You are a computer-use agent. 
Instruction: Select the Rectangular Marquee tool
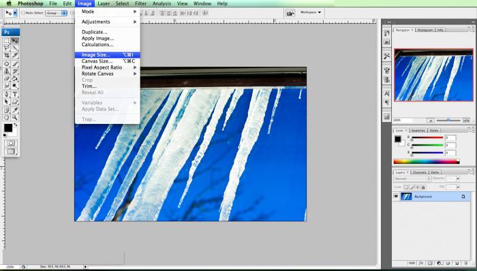[7, 41]
